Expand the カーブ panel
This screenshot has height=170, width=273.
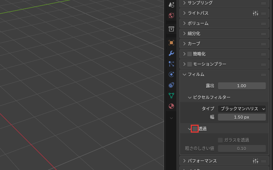(184, 43)
